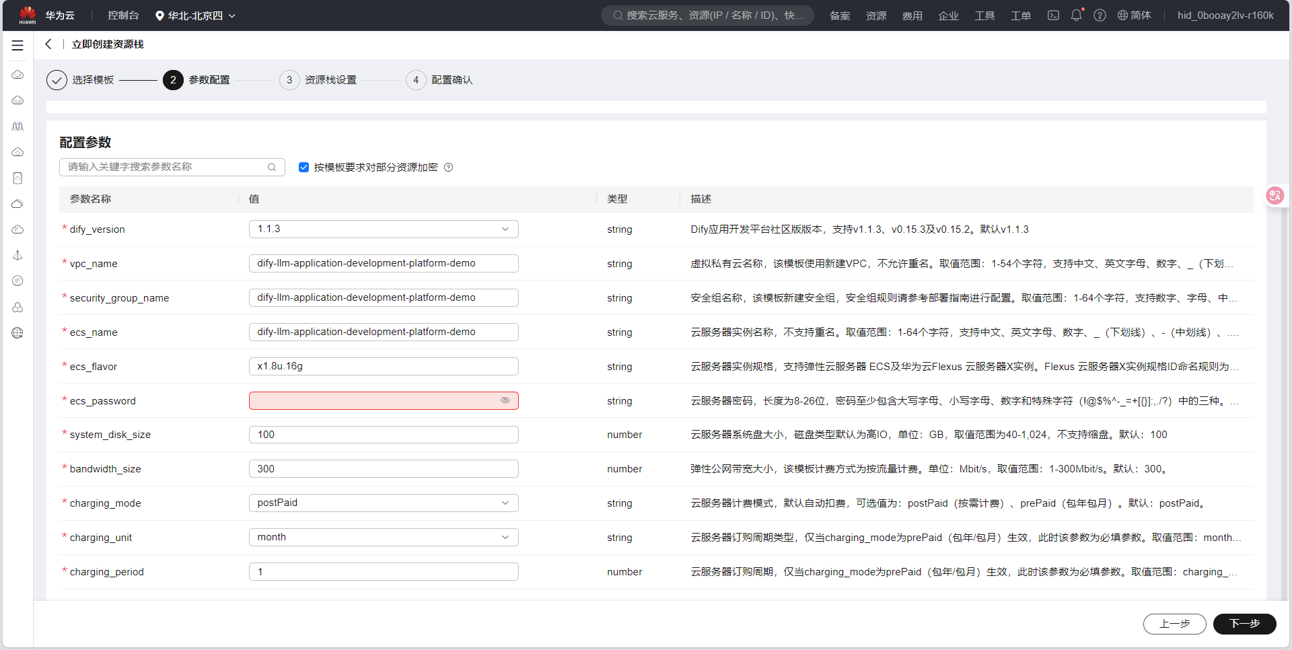Click the sidebar IP circle icon

[17, 281]
